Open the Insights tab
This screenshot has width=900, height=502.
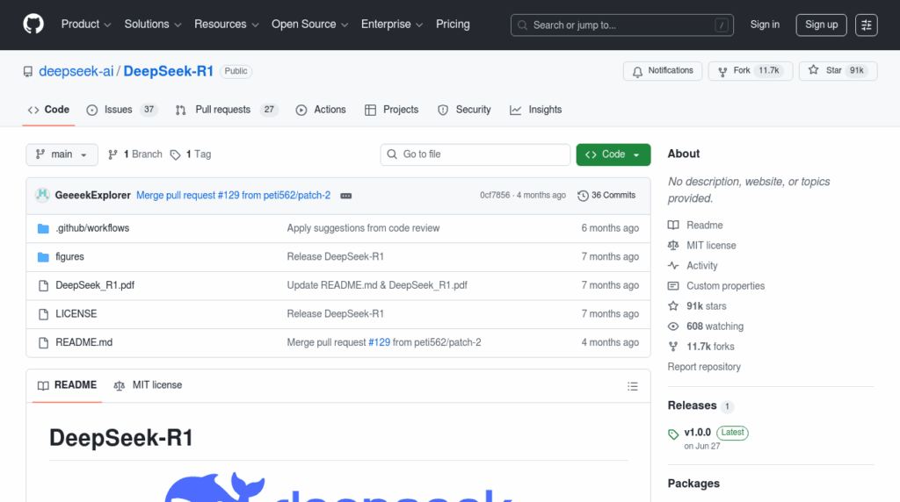pos(535,110)
